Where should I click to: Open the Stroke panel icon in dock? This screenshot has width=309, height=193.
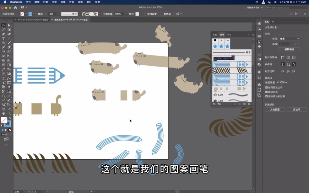click(x=259, y=54)
